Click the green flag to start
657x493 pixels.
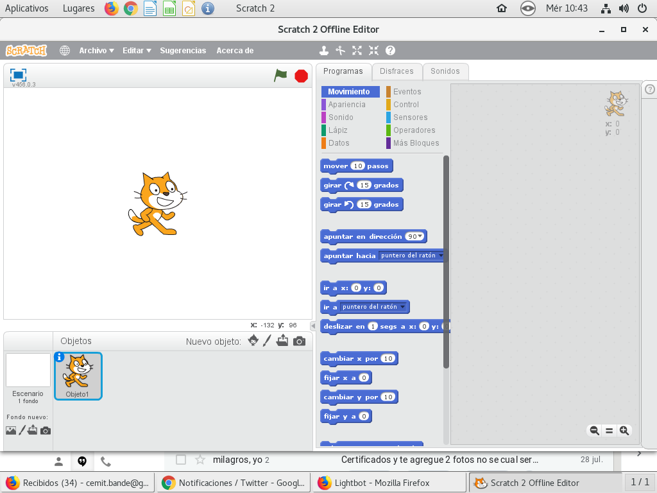click(280, 76)
